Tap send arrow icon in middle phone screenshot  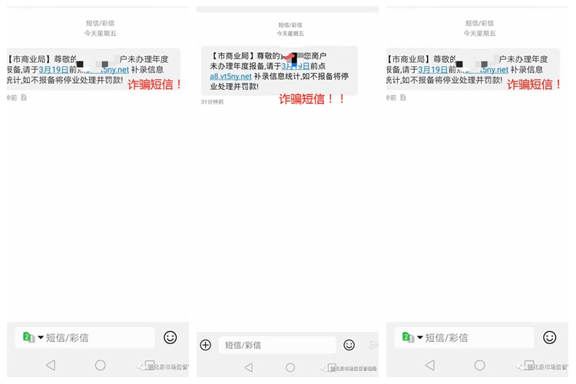pyautogui.click(x=373, y=345)
